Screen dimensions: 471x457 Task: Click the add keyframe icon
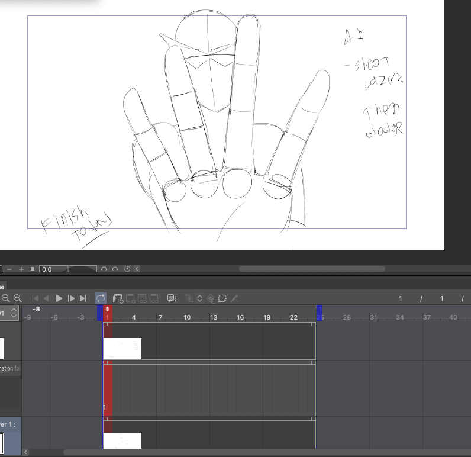click(x=189, y=298)
